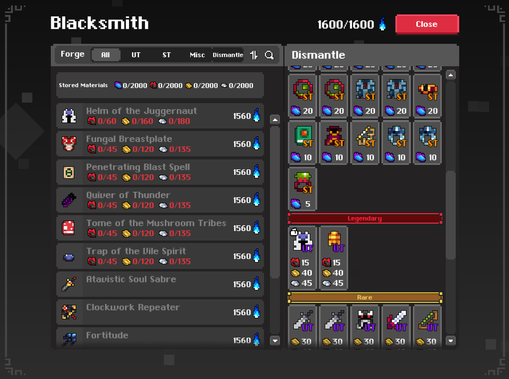Select the horned skull helm UT item

coord(365,326)
